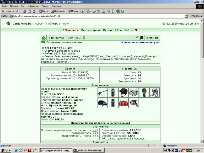
Task: Click the page scrollbar down arrow
Action: (x=202, y=141)
